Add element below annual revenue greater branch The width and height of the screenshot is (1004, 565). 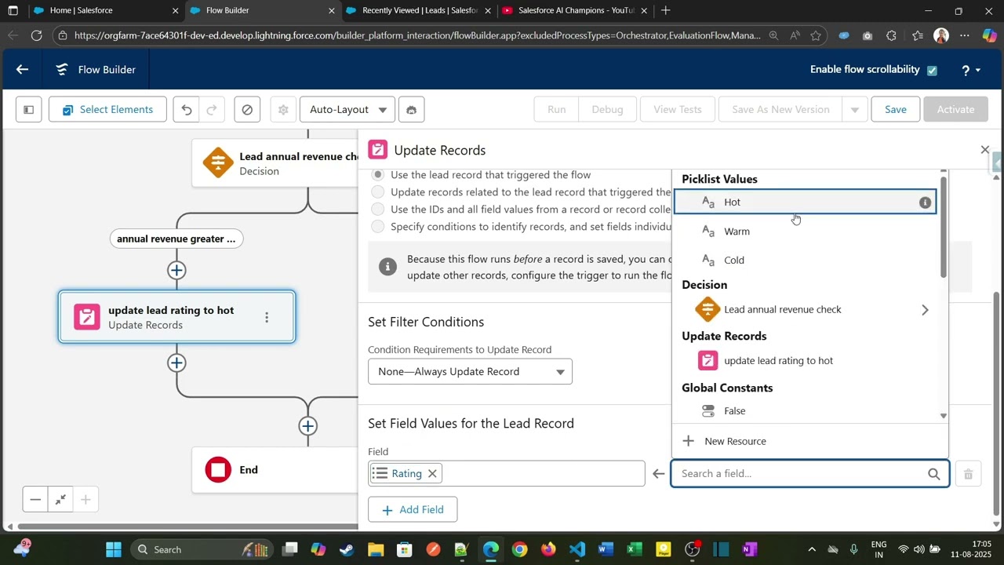coord(176,271)
